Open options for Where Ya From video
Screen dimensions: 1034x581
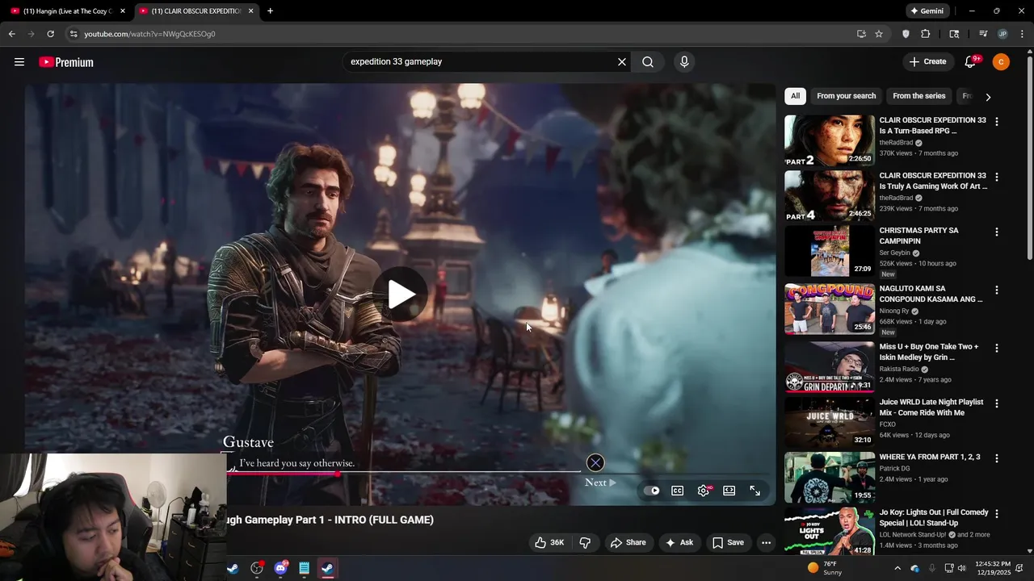point(997,458)
